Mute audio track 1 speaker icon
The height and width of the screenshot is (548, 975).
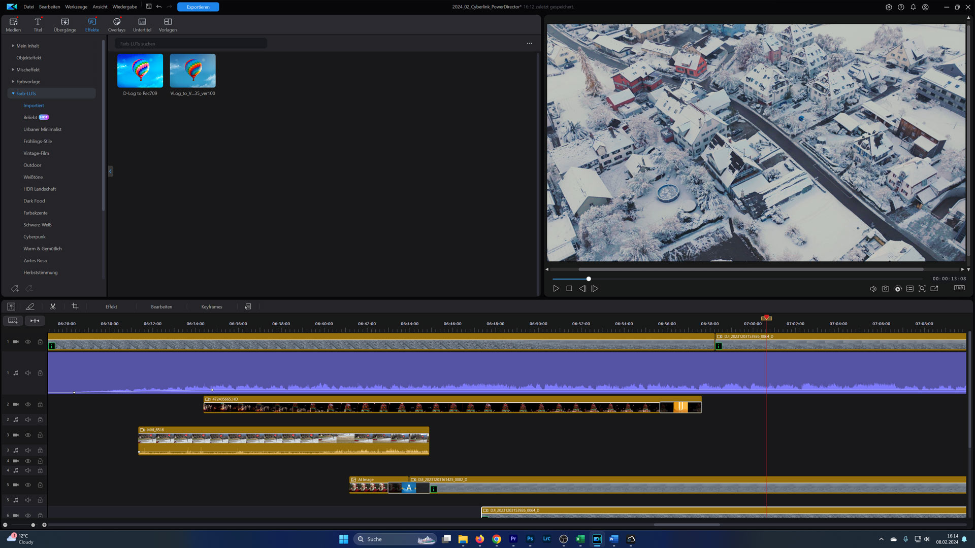click(x=28, y=373)
